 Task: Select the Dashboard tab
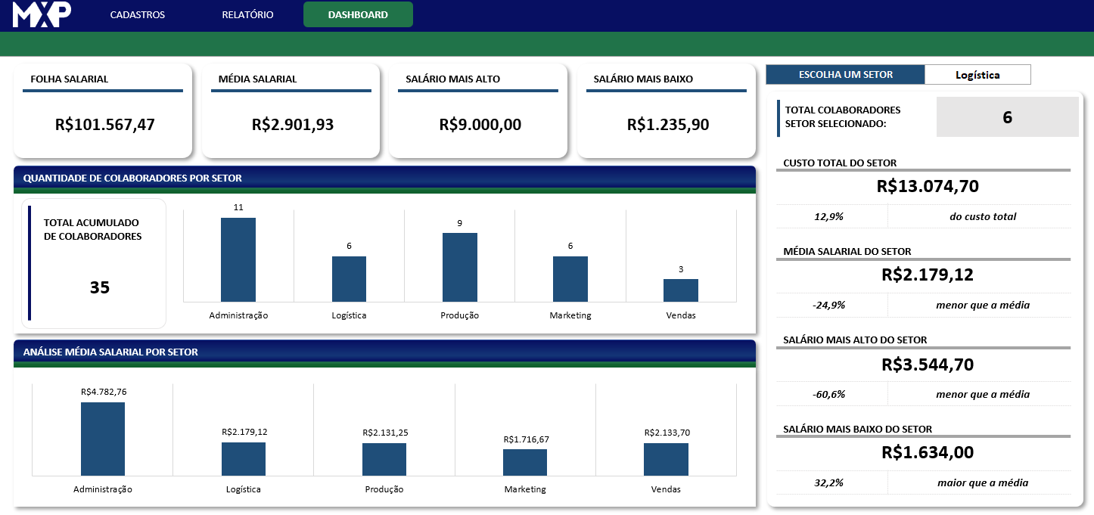tap(358, 14)
